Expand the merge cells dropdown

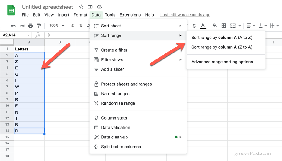pyautogui.click(x=235, y=26)
